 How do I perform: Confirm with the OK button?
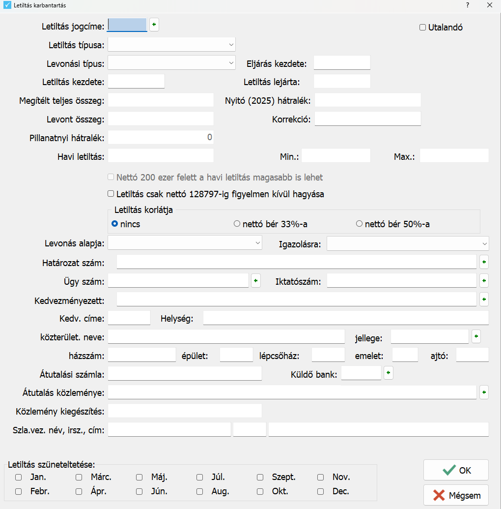[x=456, y=470]
